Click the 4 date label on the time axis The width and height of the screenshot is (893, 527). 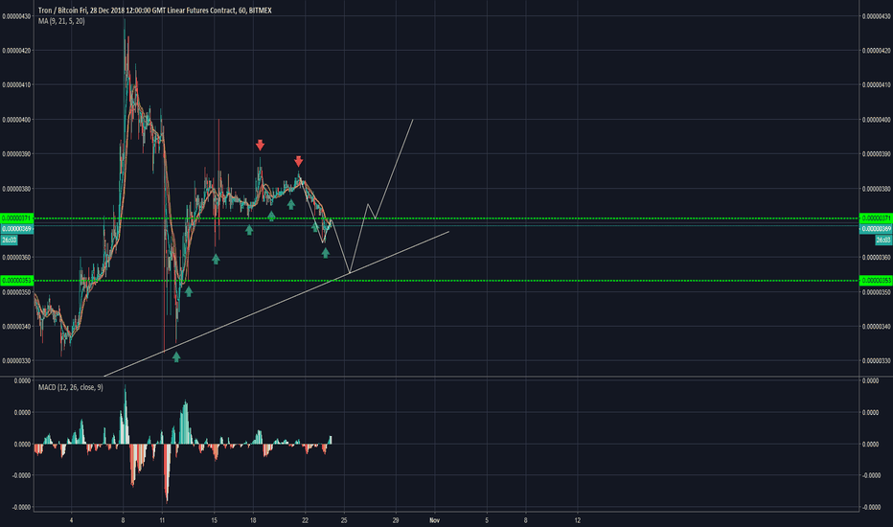[x=71, y=520]
